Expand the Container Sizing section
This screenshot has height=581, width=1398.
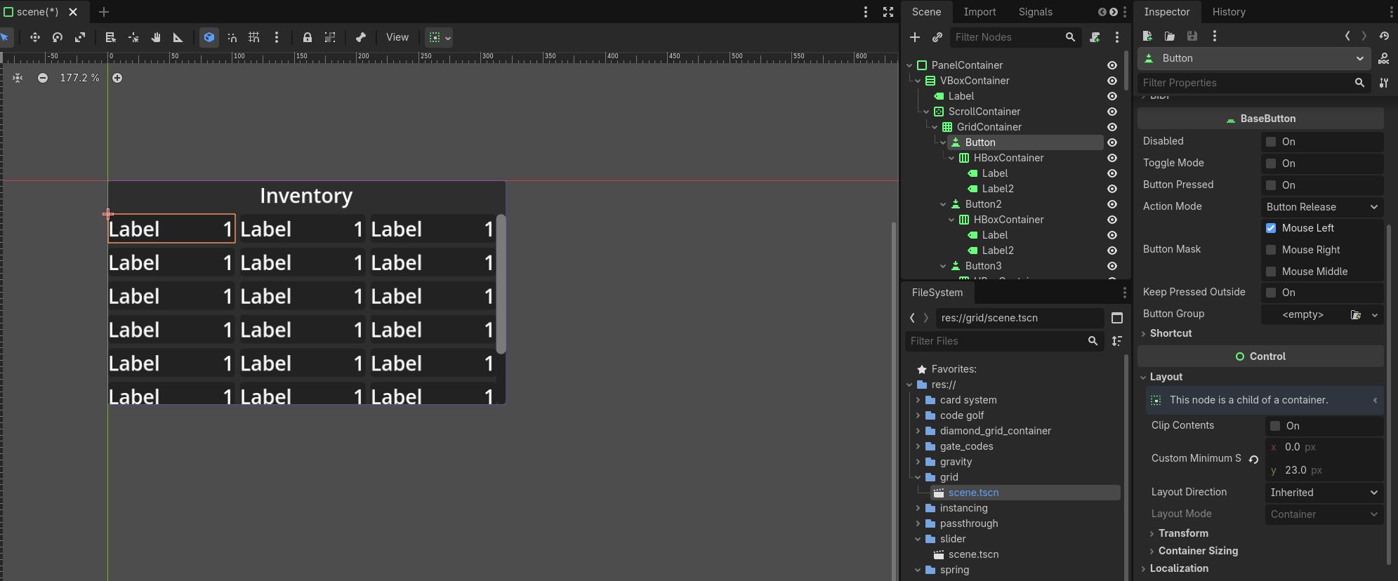[1198, 551]
